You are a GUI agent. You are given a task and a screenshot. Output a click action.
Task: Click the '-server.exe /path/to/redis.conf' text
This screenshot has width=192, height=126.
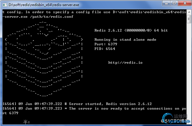(x=38, y=17)
